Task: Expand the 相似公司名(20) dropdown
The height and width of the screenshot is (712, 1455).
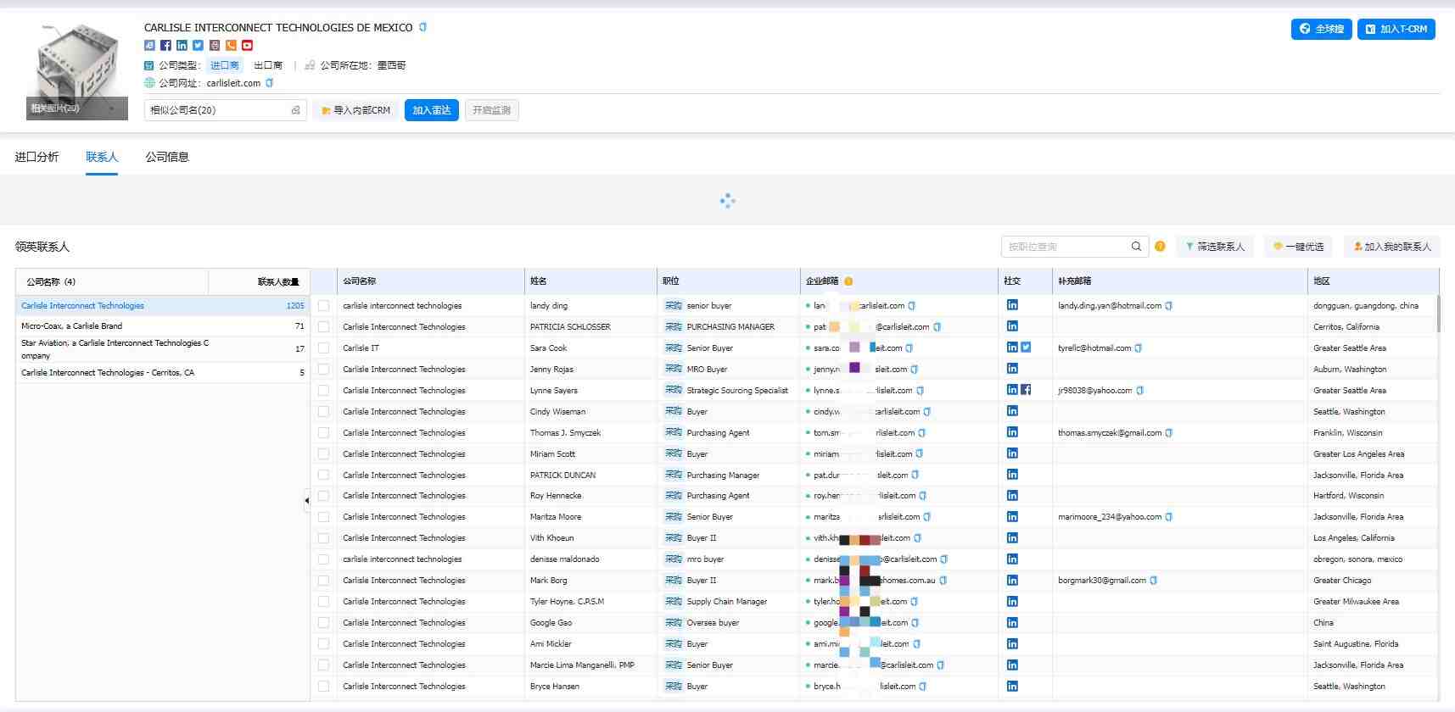Action: point(225,110)
